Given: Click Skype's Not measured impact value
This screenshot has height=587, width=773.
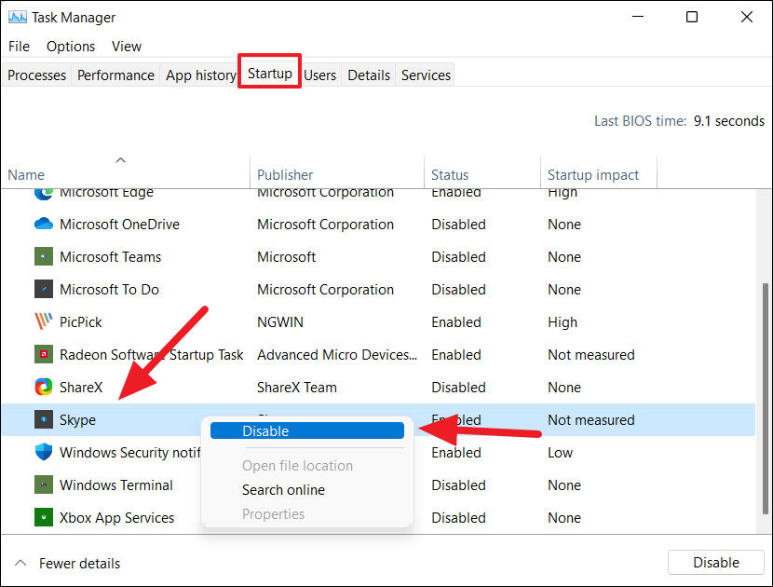Looking at the screenshot, I should pyautogui.click(x=590, y=419).
